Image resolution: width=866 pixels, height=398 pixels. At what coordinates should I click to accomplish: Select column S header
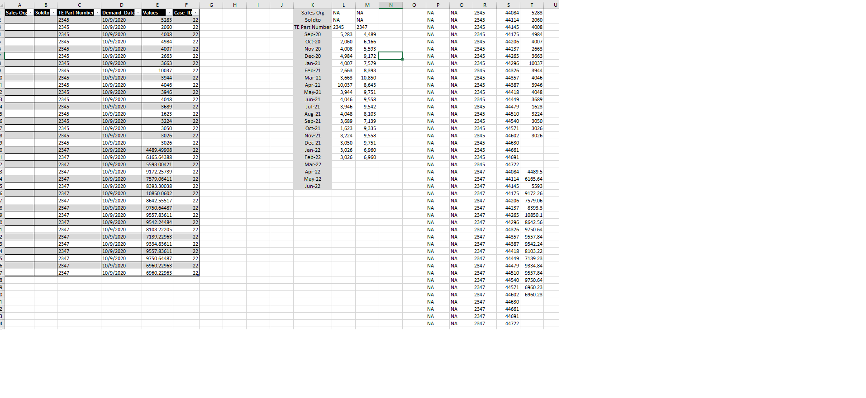point(509,5)
